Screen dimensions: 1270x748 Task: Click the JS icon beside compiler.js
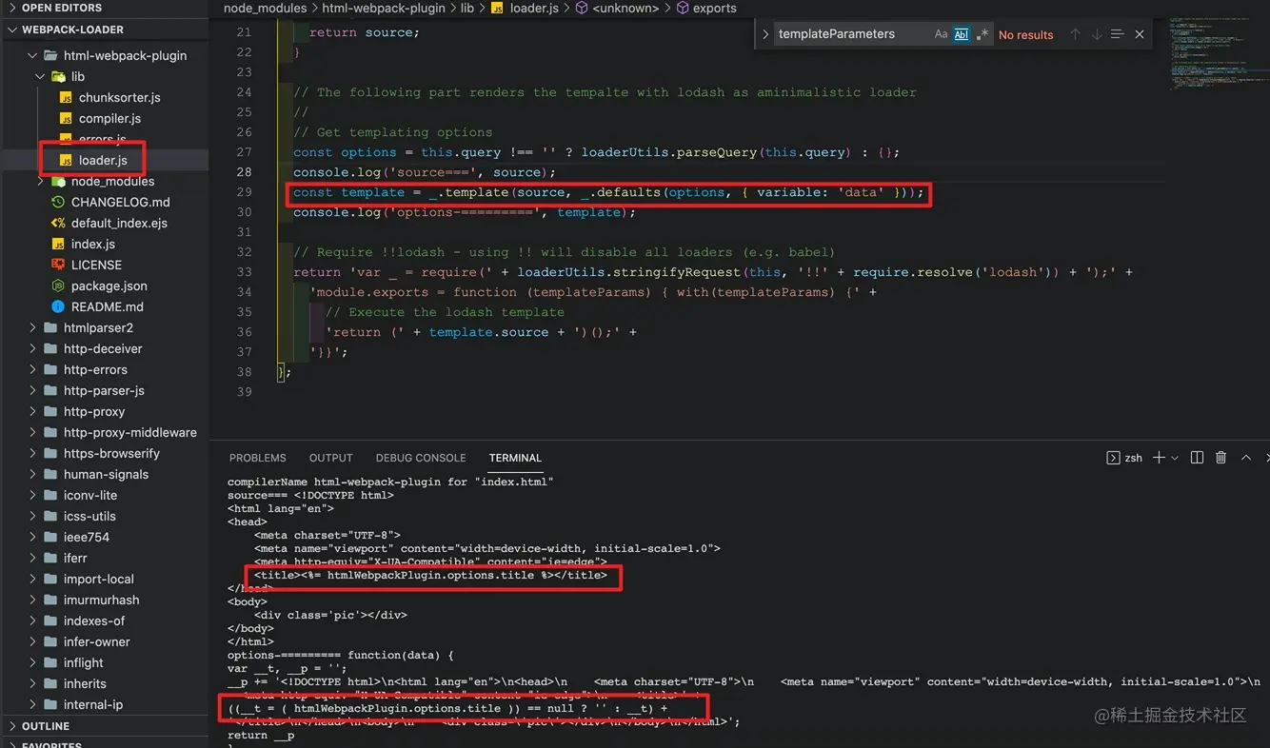click(66, 118)
